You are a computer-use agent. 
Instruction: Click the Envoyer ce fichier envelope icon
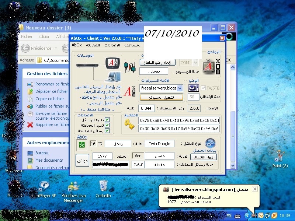(30, 114)
